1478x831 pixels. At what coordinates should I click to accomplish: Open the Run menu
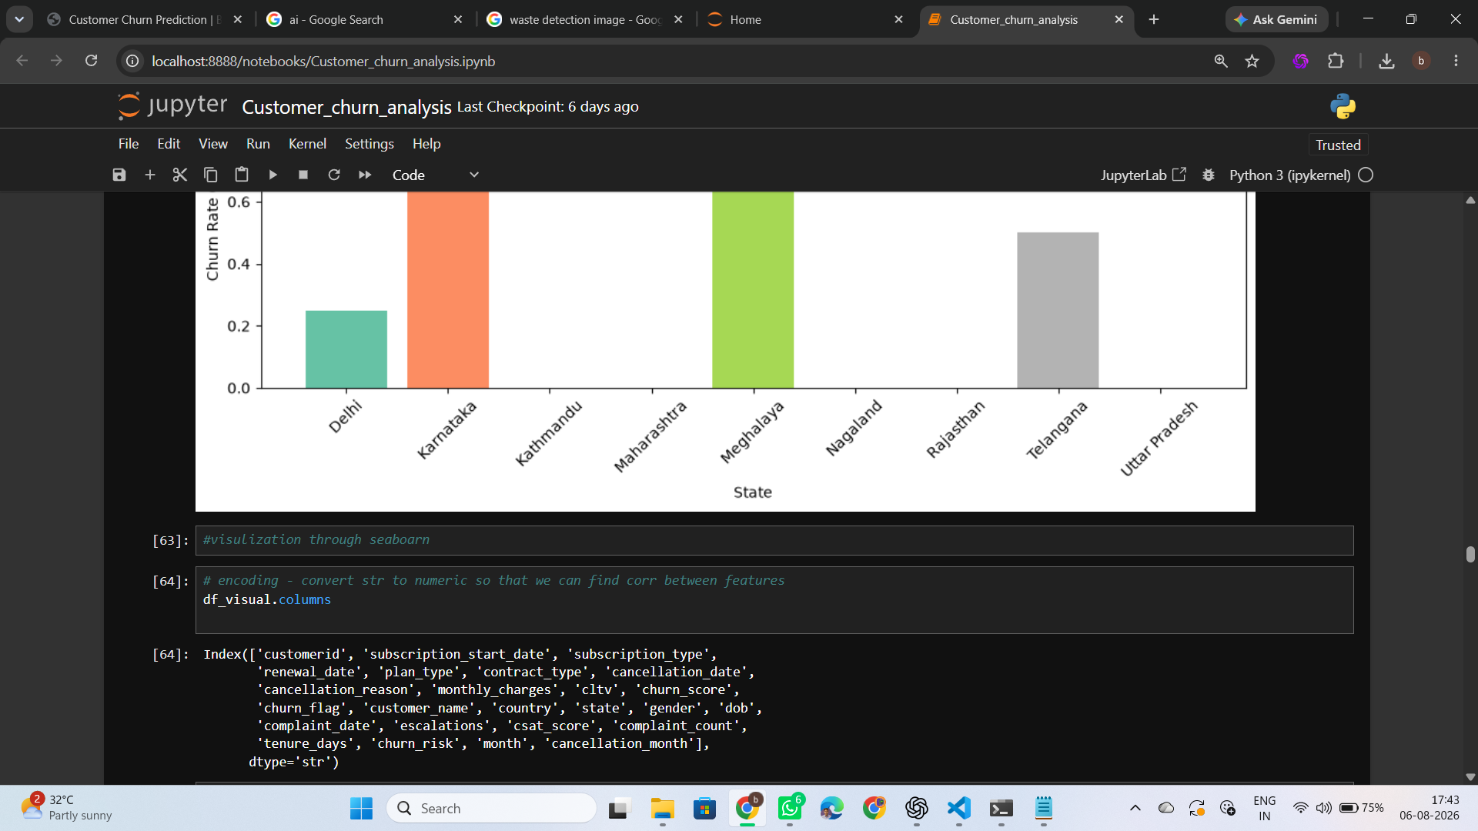(258, 144)
